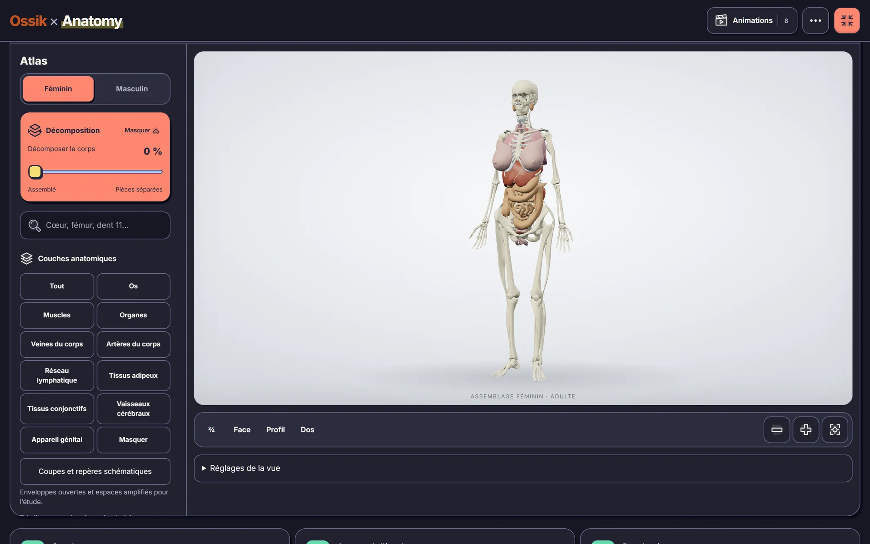Click the Animations count badge 8
The height and width of the screenshot is (544, 870).
[x=786, y=21]
